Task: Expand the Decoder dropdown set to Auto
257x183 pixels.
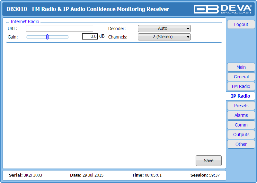Action: coord(164,29)
